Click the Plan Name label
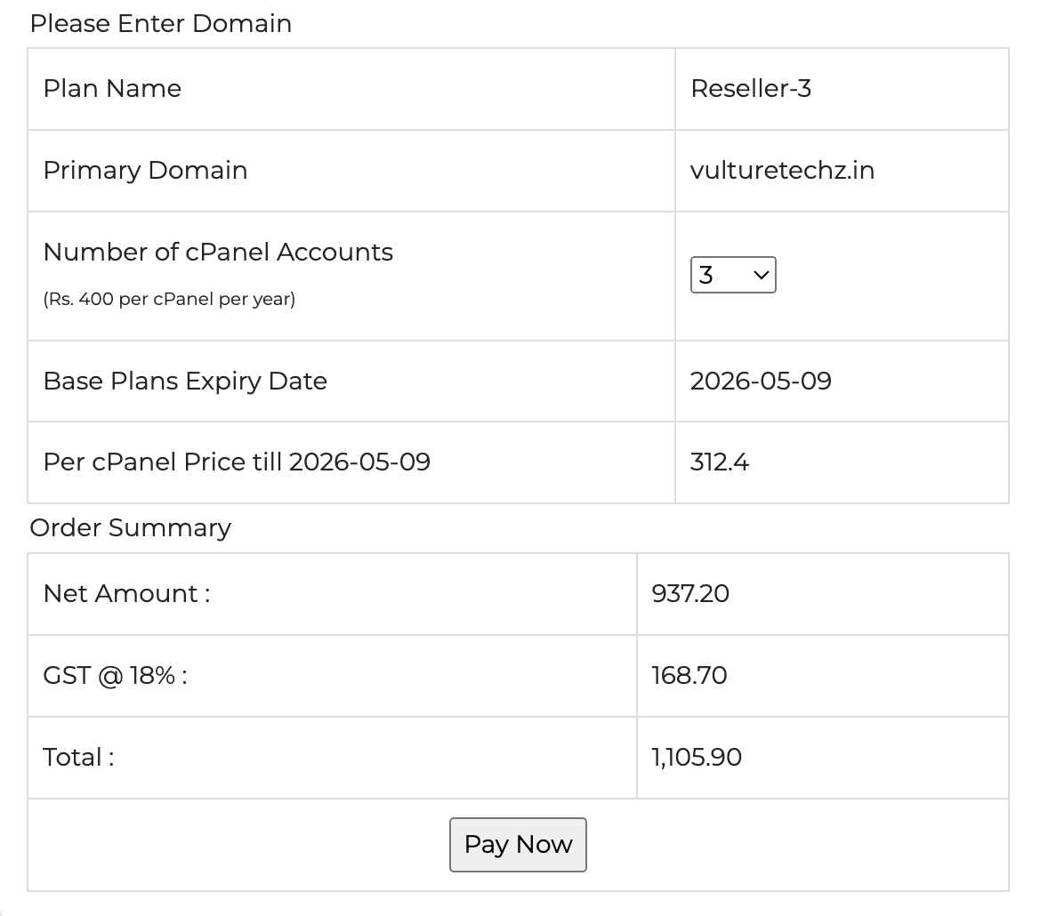 (x=112, y=89)
